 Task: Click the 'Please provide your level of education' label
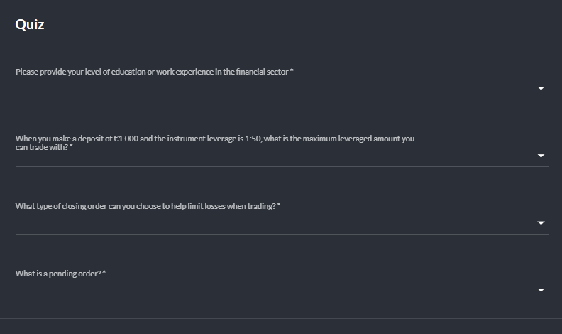pyautogui.click(x=154, y=72)
